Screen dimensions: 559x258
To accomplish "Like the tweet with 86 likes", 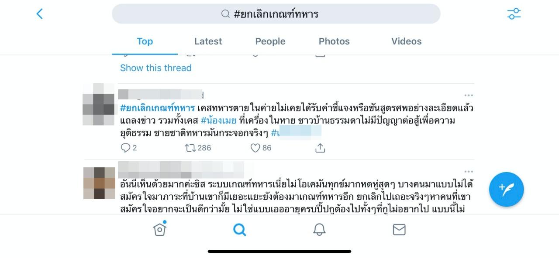I will [261, 148].
